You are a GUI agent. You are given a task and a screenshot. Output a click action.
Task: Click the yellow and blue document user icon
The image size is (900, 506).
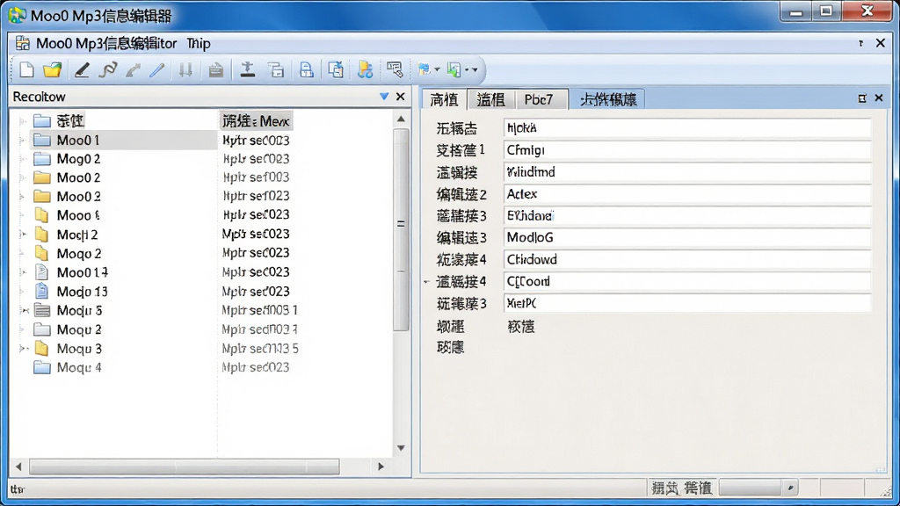pyautogui.click(x=365, y=70)
